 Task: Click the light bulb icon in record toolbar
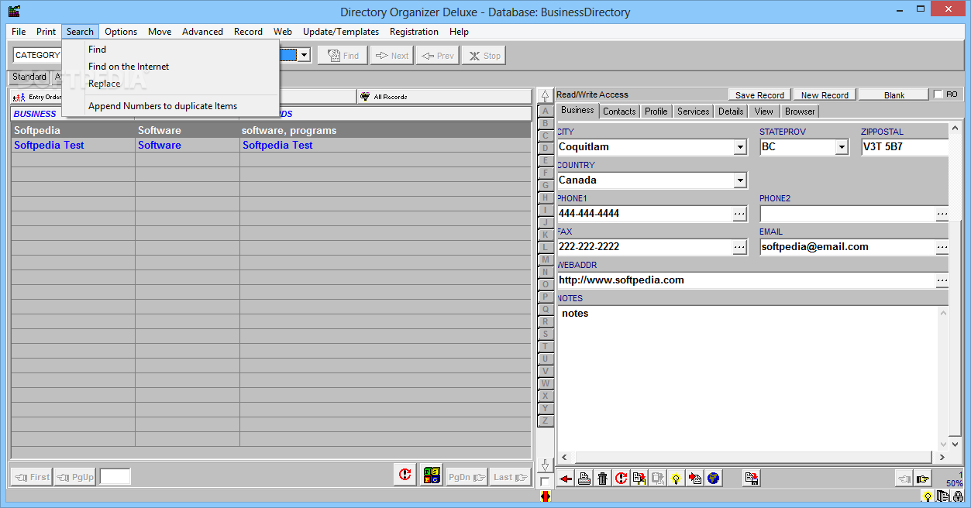pos(677,478)
